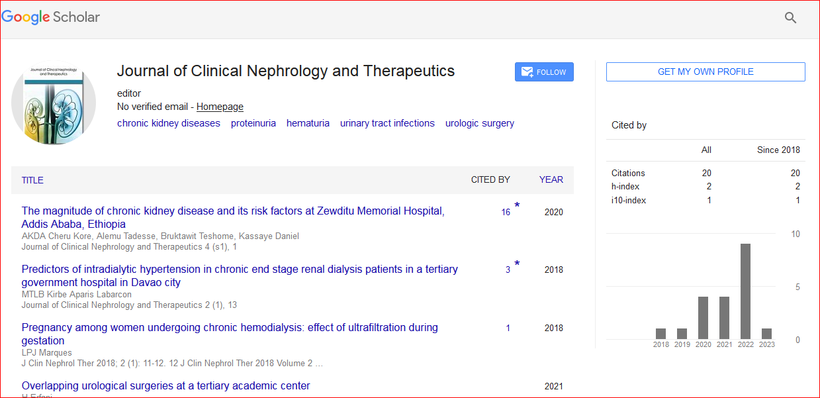Select the proteinuria interest tag
The height and width of the screenshot is (398, 820).
(x=253, y=123)
